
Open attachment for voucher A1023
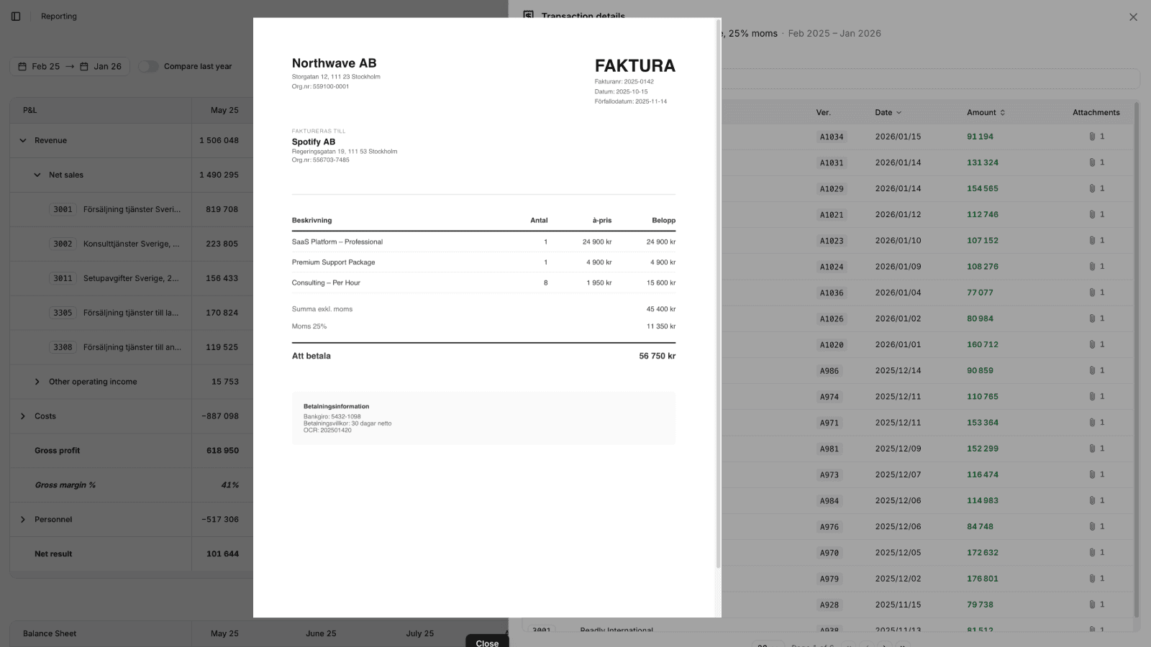(1096, 240)
